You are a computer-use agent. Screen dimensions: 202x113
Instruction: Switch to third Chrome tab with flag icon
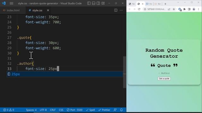click(x=149, y=4)
